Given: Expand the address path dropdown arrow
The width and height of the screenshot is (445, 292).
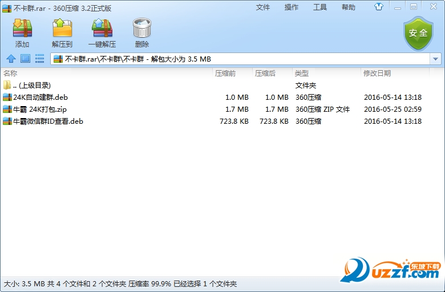Looking at the screenshot, I should tap(435, 59).
